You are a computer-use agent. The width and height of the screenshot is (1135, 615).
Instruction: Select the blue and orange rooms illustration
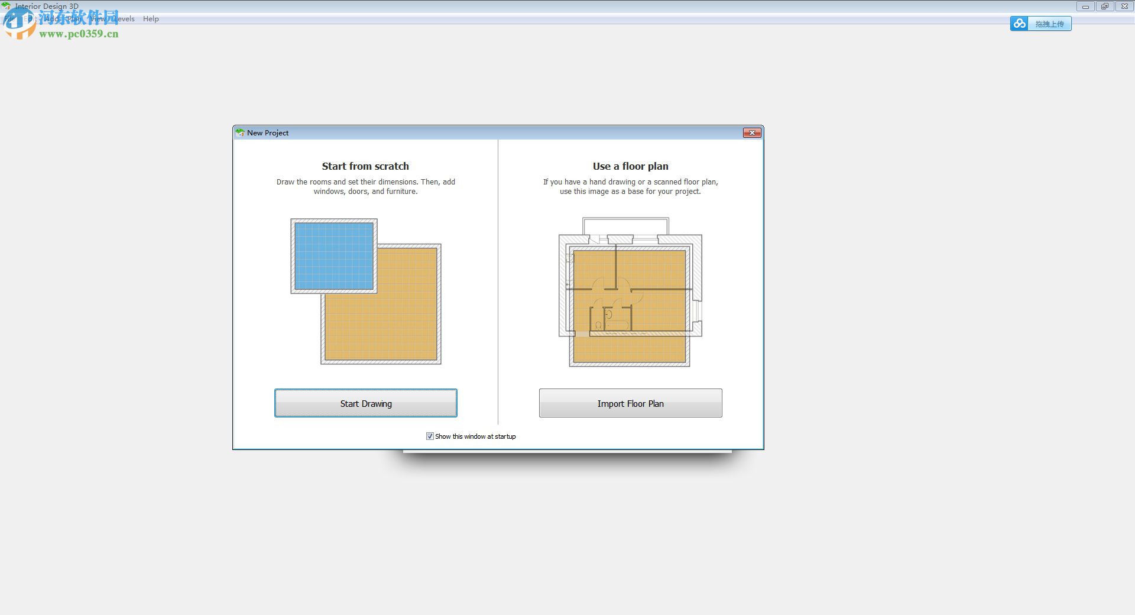[366, 292]
